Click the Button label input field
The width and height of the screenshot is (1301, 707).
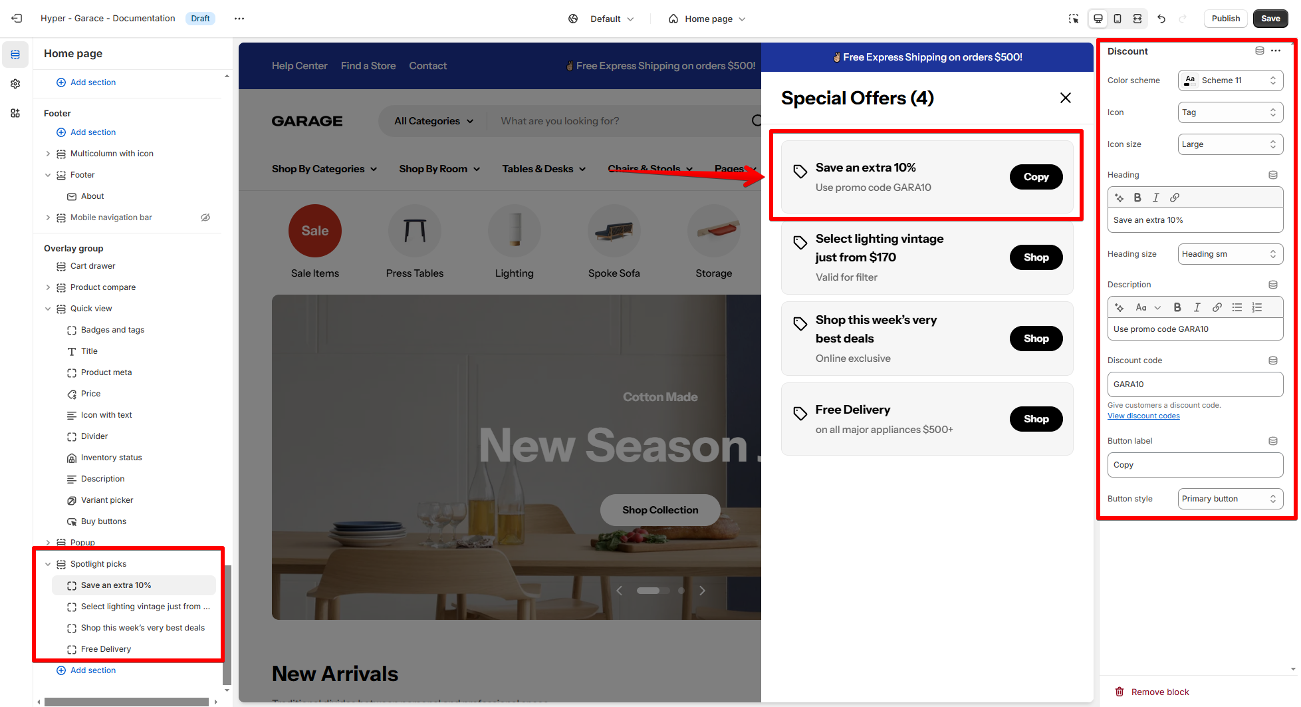pyautogui.click(x=1195, y=465)
